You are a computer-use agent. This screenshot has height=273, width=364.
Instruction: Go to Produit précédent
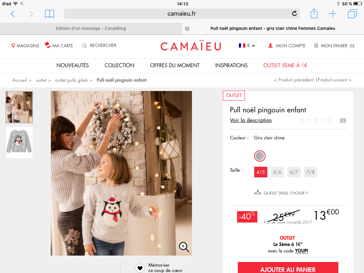294,80
